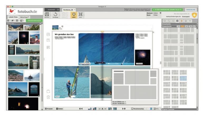
Task: Click the add QR/clipart tool below text tool
Action: pyautogui.click(x=48, y=47)
